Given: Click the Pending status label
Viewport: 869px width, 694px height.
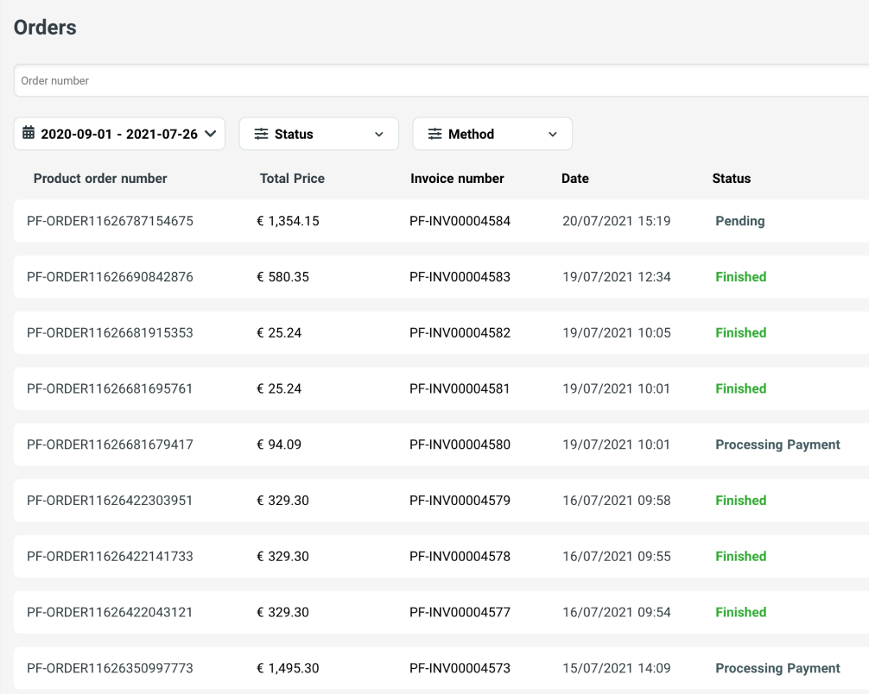Looking at the screenshot, I should 740,221.
